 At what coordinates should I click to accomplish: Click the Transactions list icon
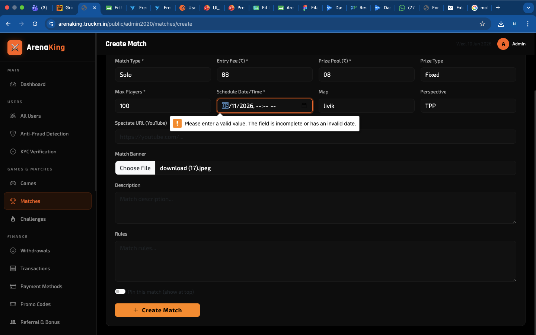pyautogui.click(x=13, y=268)
